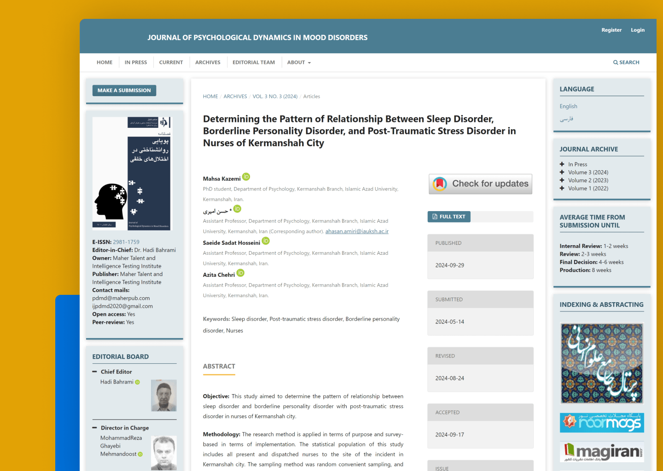Open Magiran indexing logo
663x471 pixels.
(602, 452)
